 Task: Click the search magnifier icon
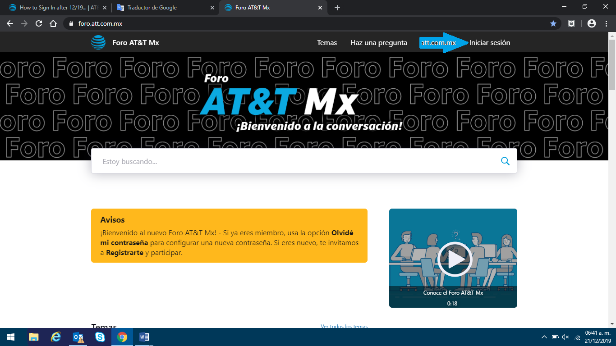click(505, 161)
